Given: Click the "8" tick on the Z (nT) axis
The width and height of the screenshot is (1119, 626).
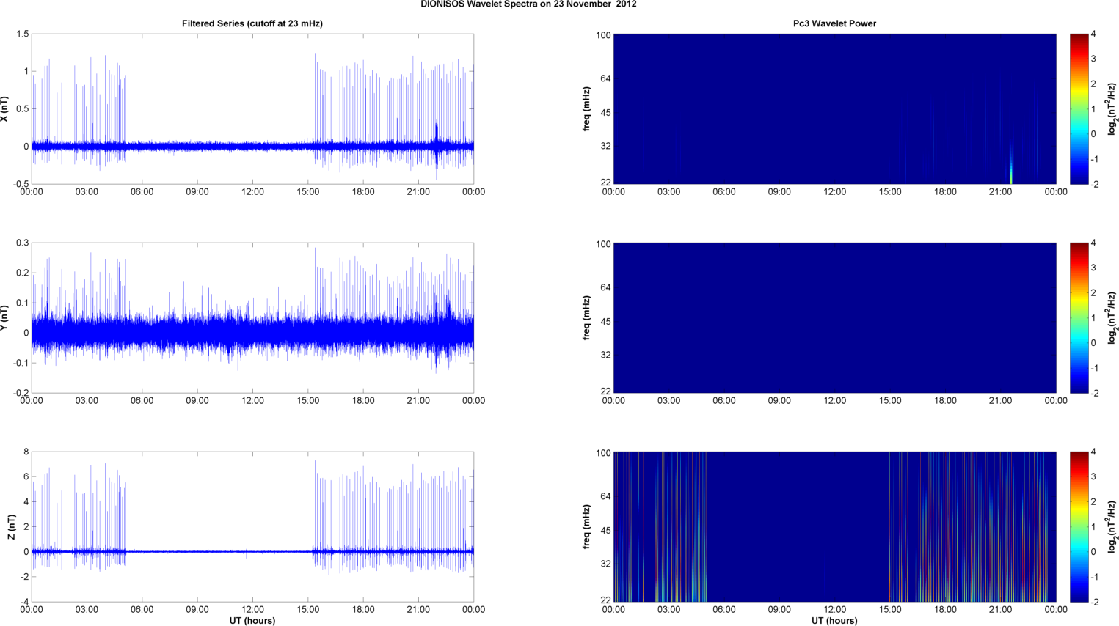Looking at the screenshot, I should (26, 452).
